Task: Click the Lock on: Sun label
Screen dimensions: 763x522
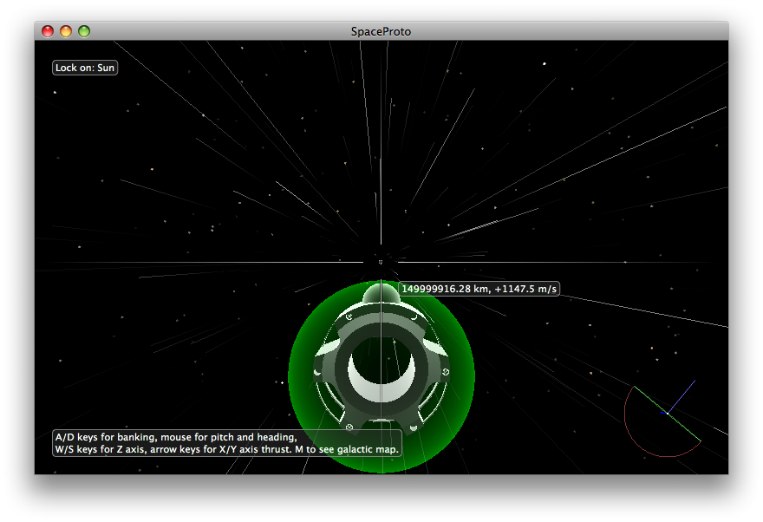Action: coord(85,68)
